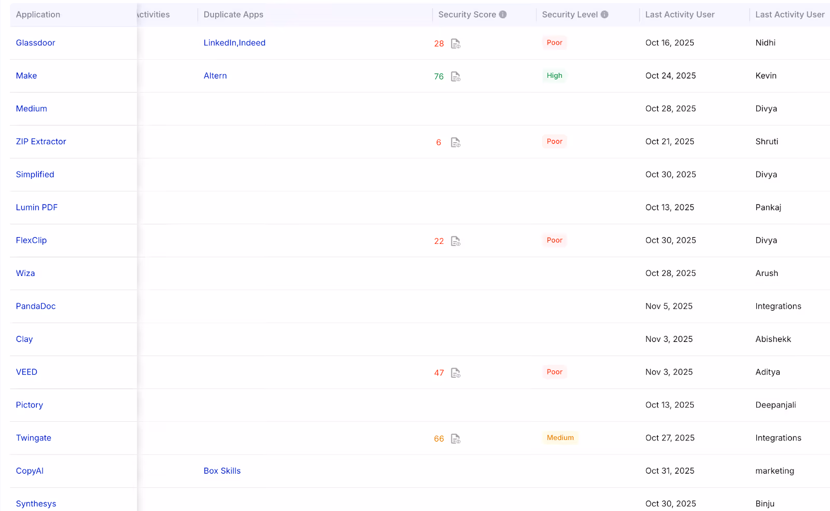
Task: Go to the Medium application page
Action: 31,108
